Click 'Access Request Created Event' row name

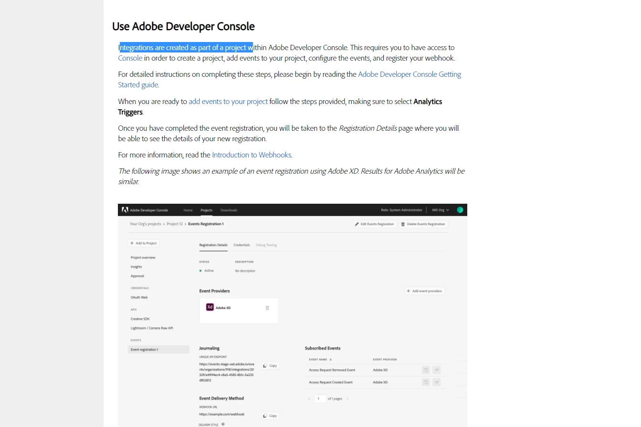[331, 383]
